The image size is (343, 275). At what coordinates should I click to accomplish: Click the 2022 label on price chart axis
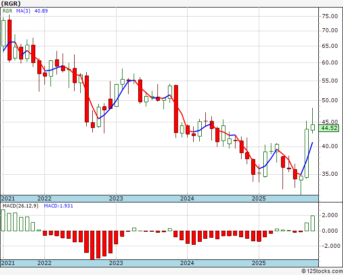[44, 198]
